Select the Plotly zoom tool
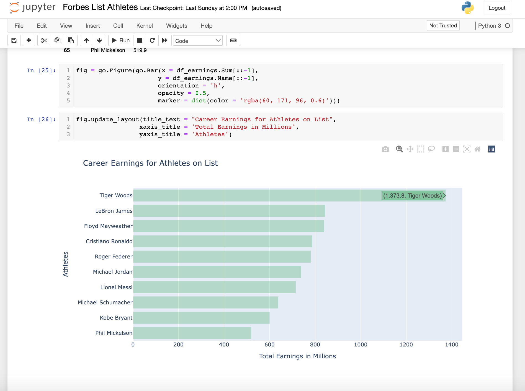 tap(399, 149)
